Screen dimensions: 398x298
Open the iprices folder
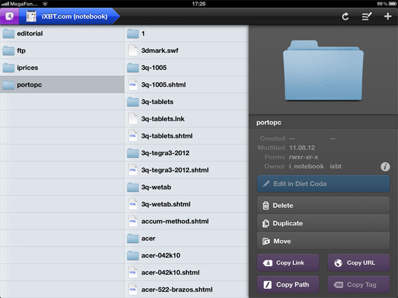62,68
